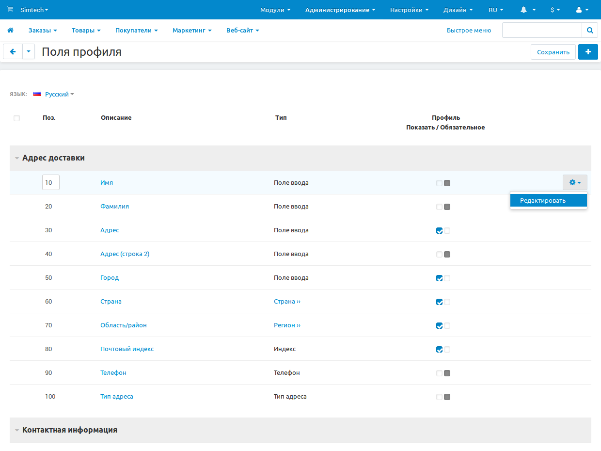Open the Почтовый индекс field link
The height and width of the screenshot is (451, 601).
[127, 349]
